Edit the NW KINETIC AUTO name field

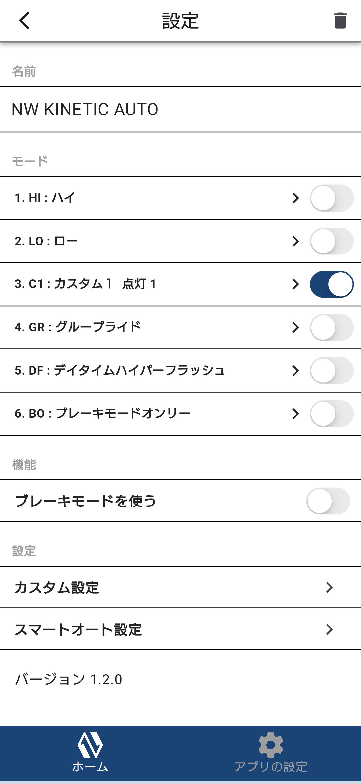tap(180, 109)
